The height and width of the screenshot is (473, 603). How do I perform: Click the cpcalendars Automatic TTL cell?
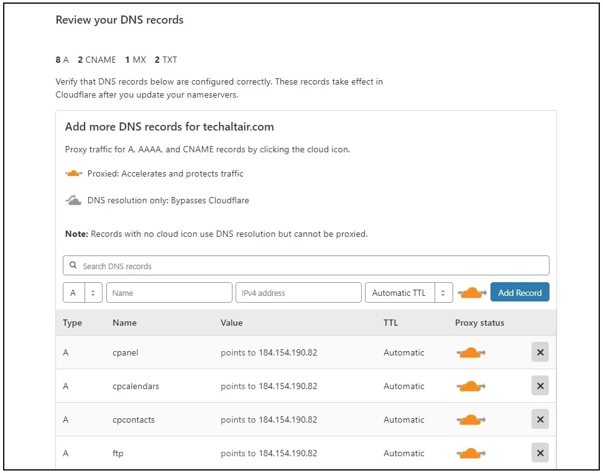404,386
